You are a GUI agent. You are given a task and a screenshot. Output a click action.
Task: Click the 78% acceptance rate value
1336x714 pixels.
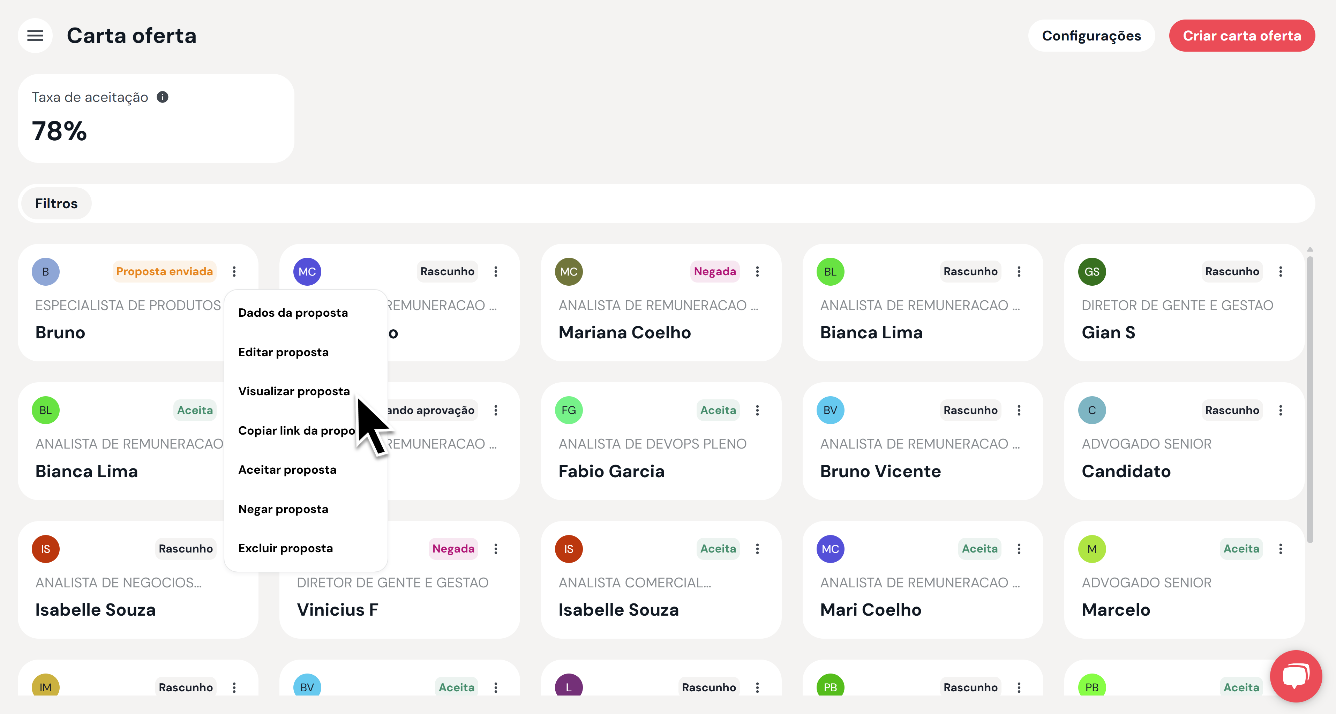click(x=60, y=131)
